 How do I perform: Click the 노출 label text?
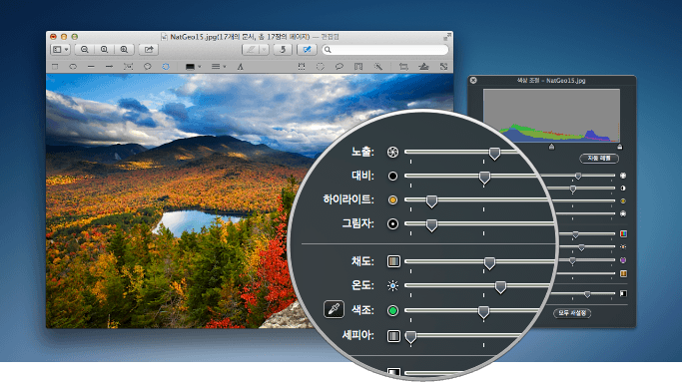pos(362,152)
